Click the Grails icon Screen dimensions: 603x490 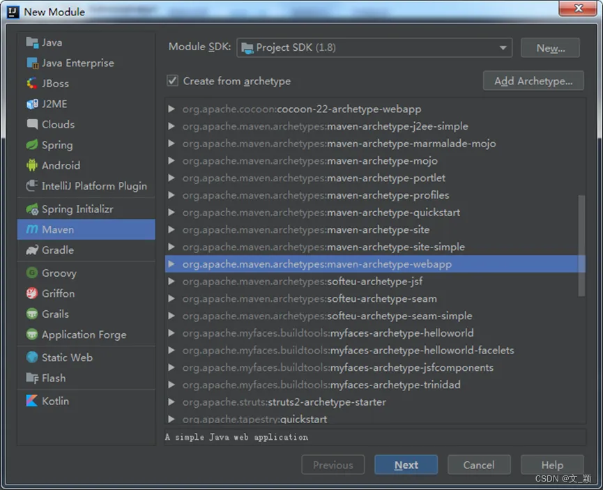[32, 314]
